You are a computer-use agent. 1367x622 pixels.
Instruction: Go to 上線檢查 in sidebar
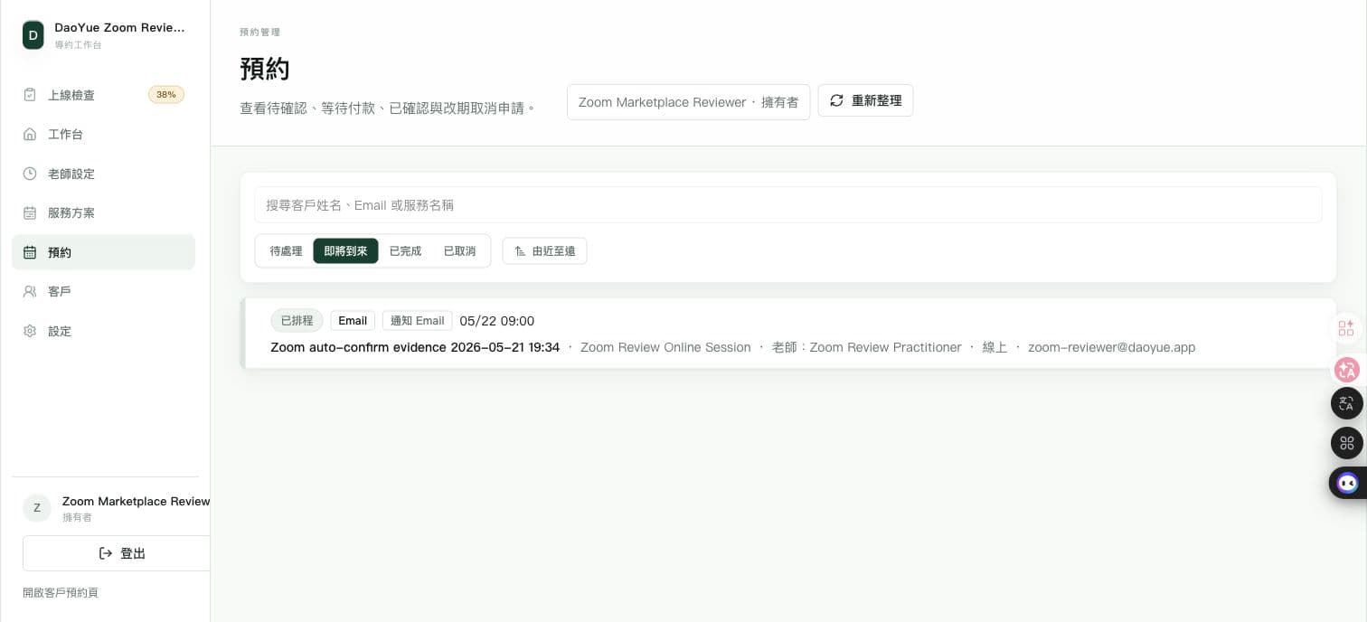(x=103, y=95)
